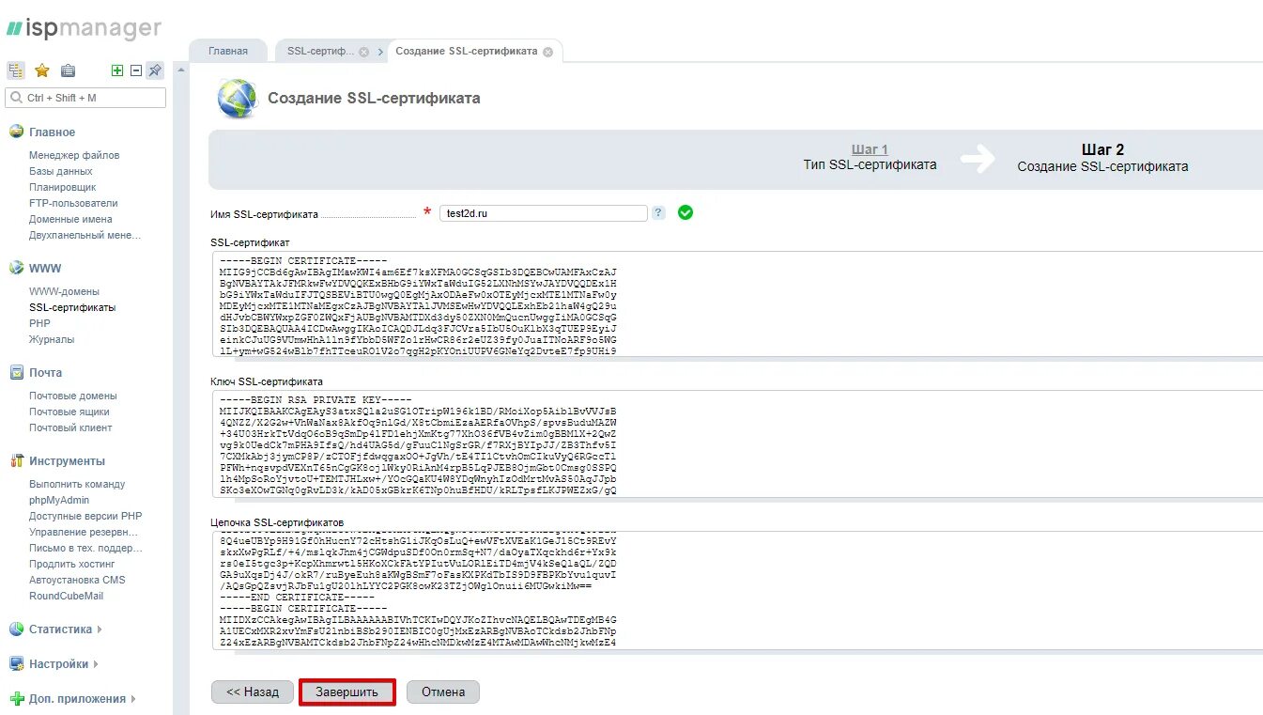Image resolution: width=1263 pixels, height=715 pixels.
Task: Click inside the Ключ SSL-сертификата text area
Action: click(737, 443)
